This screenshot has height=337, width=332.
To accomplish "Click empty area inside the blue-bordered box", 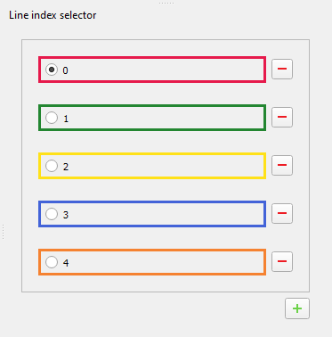I will [x=166, y=214].
